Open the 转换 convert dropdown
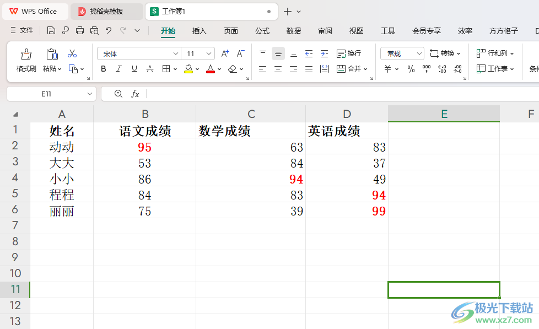The width and height of the screenshot is (539, 329). pos(445,53)
